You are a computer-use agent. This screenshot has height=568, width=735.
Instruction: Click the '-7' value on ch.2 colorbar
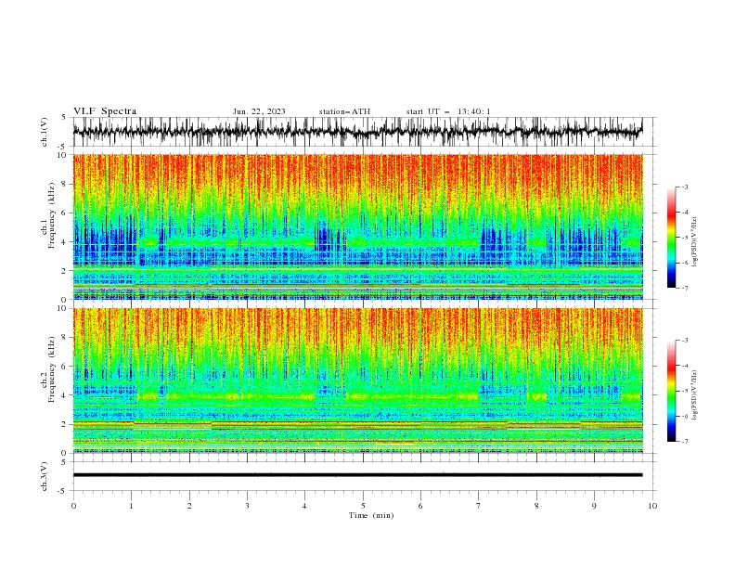click(x=684, y=442)
